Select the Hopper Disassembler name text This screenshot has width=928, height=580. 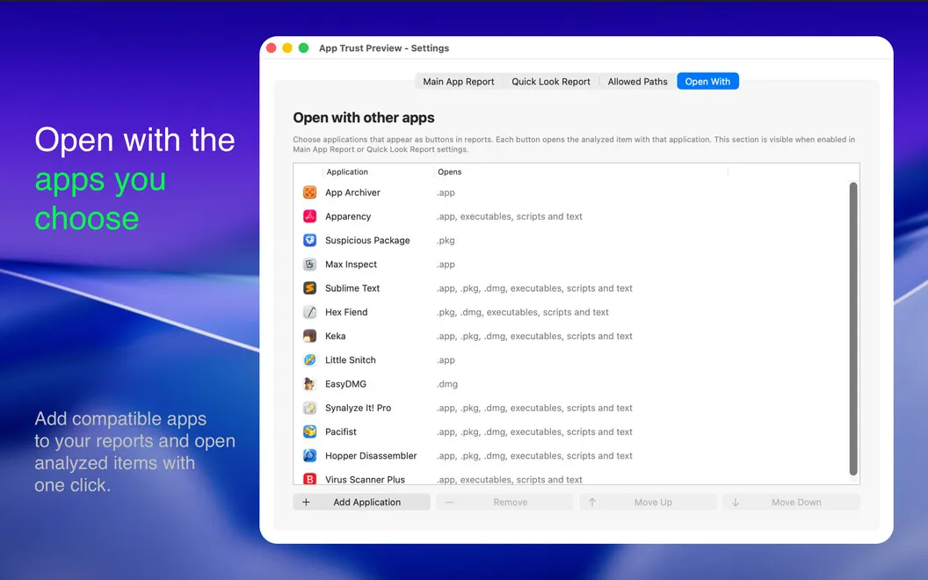pos(371,456)
